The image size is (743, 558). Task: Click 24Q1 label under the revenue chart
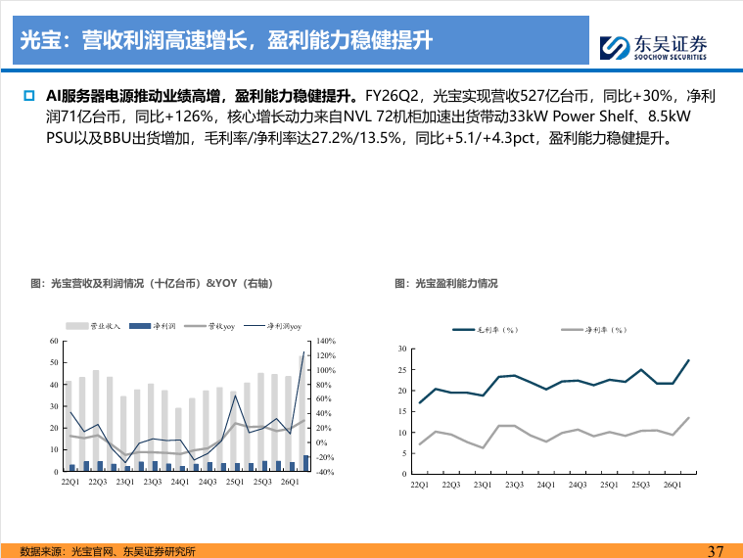180,482
